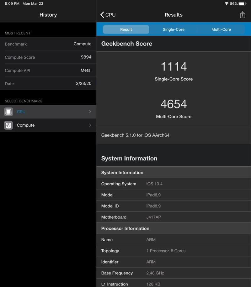Select the Processor Information section header
Image resolution: width=251 pixels, height=287 pixels.
point(174,228)
